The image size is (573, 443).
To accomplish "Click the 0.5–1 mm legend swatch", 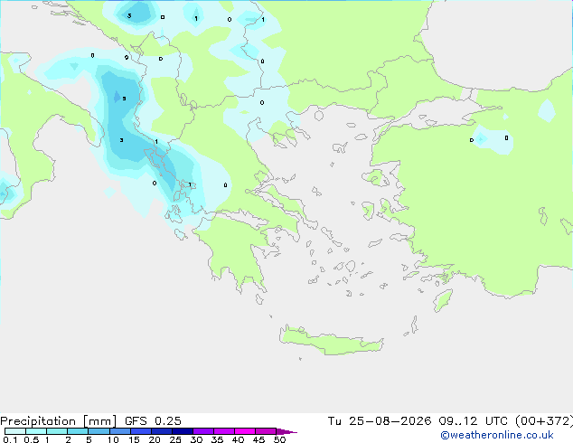I will click(x=36, y=431).
